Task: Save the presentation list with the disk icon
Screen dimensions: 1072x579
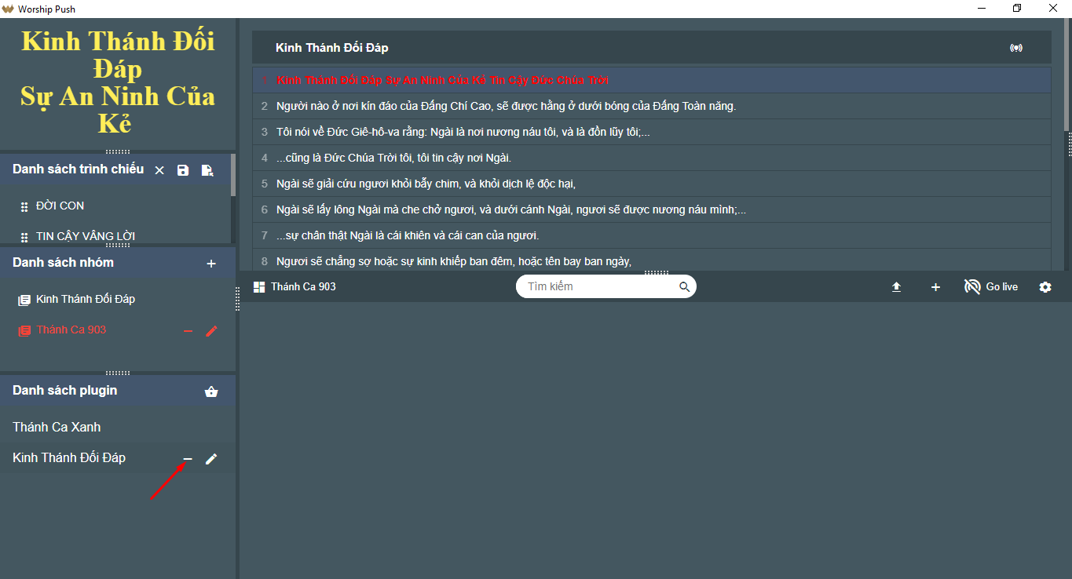Action: pos(183,170)
